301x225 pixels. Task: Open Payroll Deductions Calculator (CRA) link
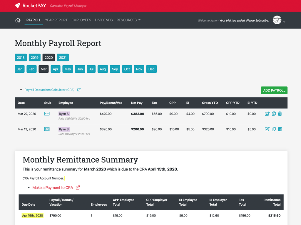pos(50,90)
